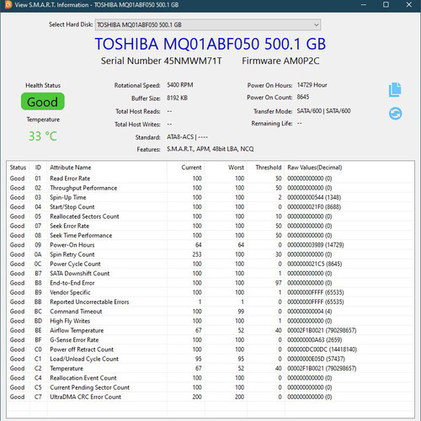Select the Current Pending Sector Count row
Image resolution: width=421 pixels, height=421 pixels.
(210, 387)
